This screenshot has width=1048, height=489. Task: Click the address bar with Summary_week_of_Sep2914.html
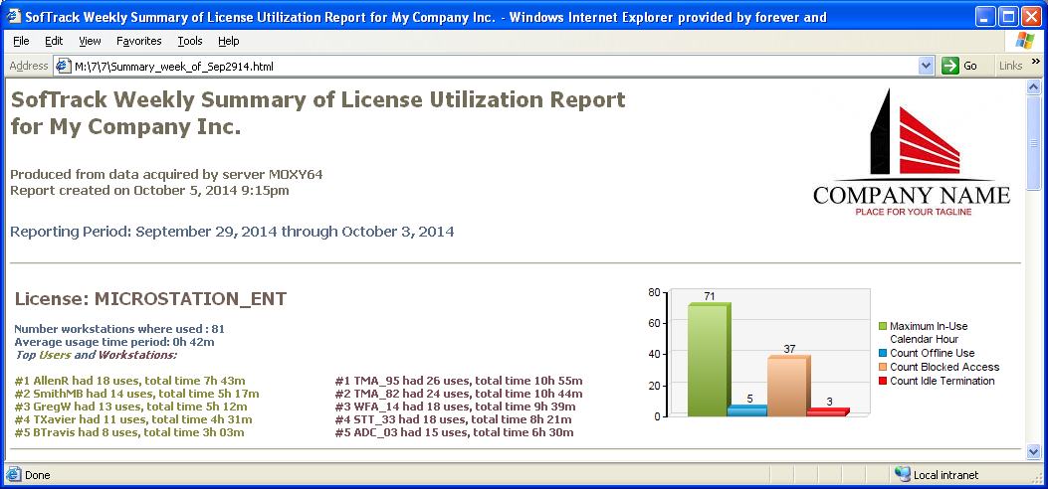point(495,66)
